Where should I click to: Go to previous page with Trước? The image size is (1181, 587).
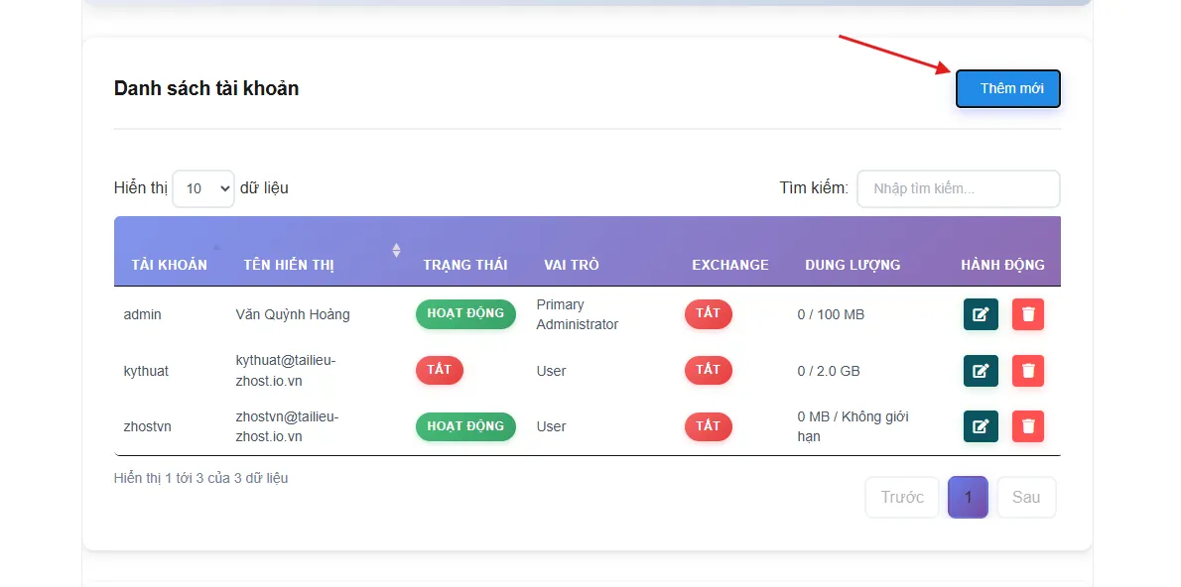pyautogui.click(x=902, y=498)
